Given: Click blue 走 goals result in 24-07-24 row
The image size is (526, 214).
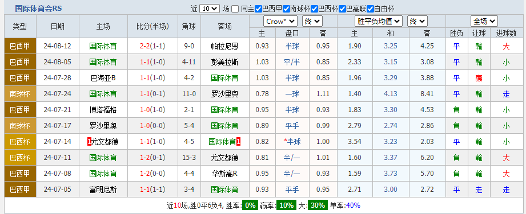Looking at the screenshot, I should click(x=506, y=94).
